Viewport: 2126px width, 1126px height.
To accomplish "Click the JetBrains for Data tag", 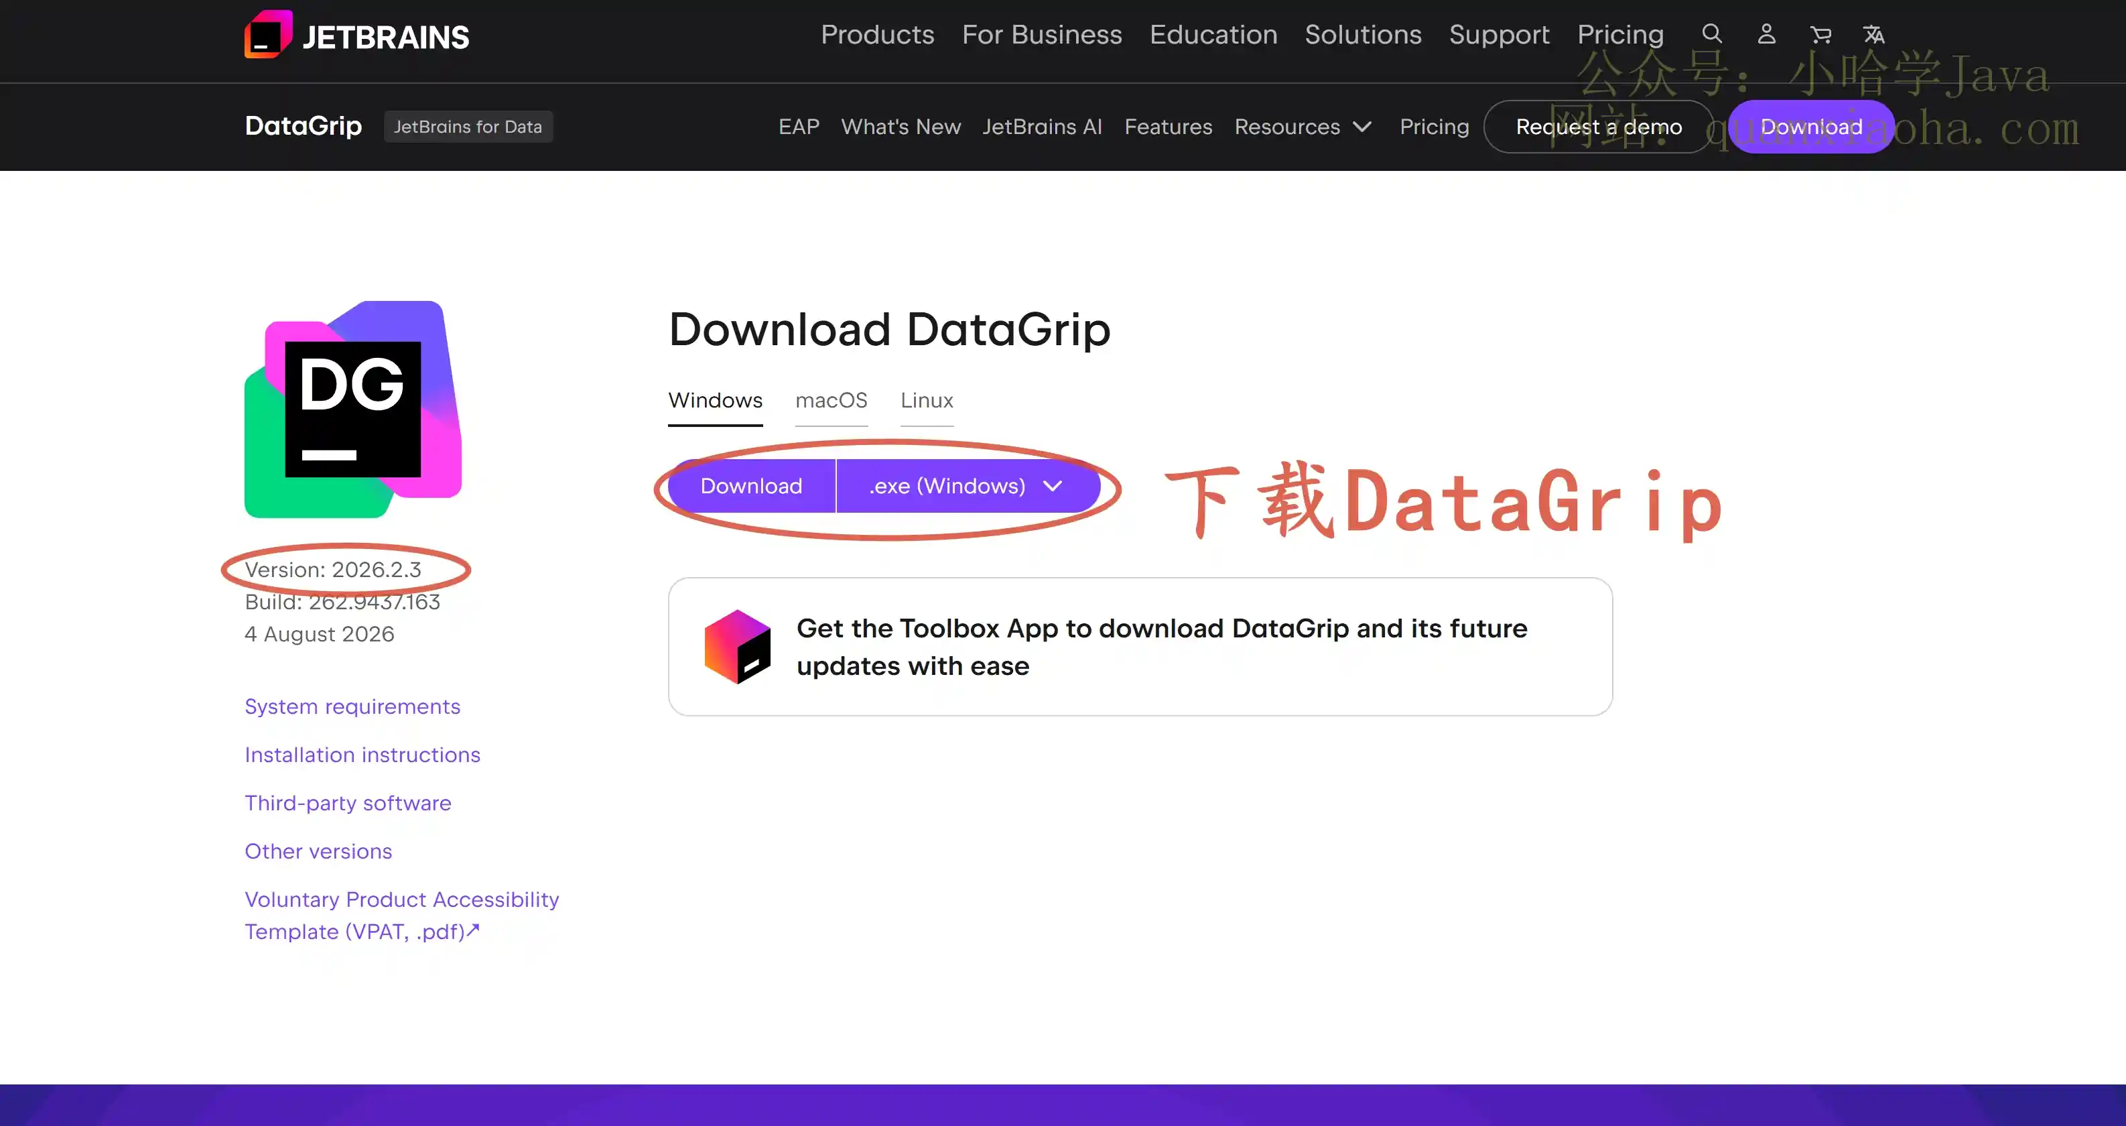I will click(468, 126).
